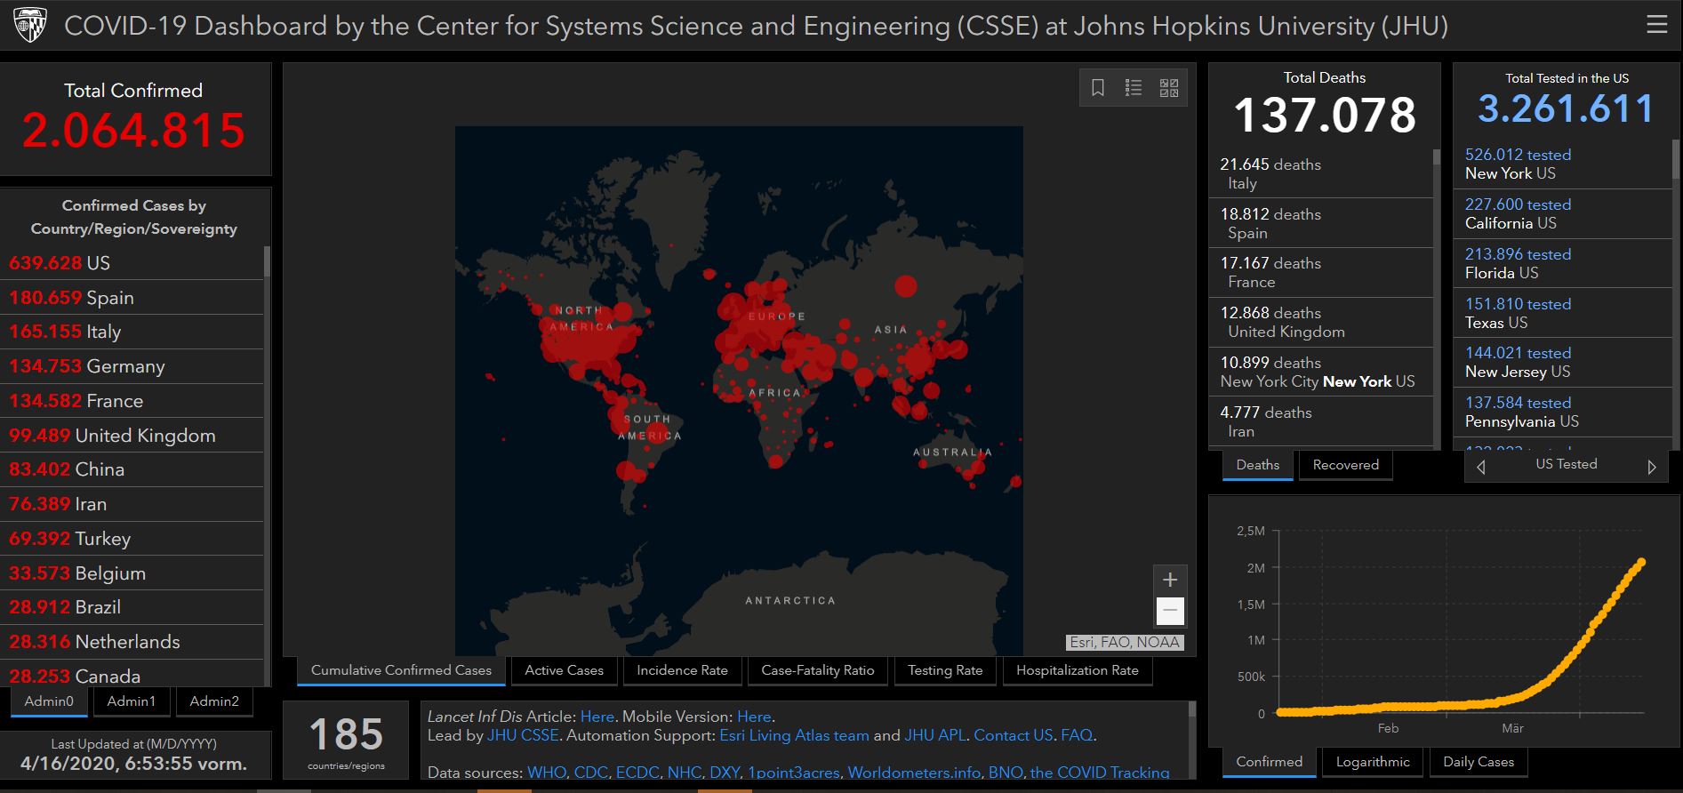Advance US Tested panel with right arrow
The image size is (1683, 793).
1651,467
